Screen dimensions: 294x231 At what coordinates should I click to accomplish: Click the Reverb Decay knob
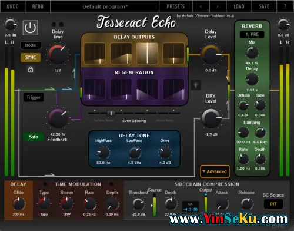(252, 80)
